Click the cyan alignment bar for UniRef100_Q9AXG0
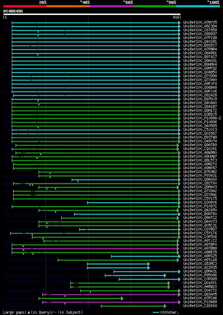223x315 pixels. coord(126,180)
